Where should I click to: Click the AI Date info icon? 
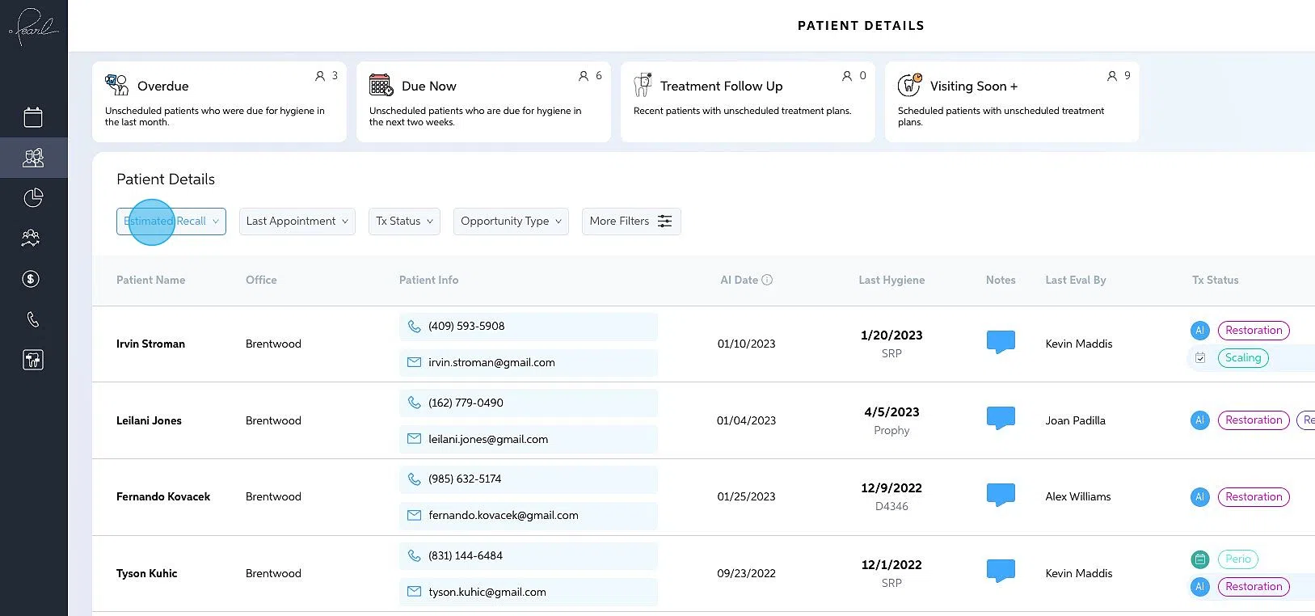[767, 280]
